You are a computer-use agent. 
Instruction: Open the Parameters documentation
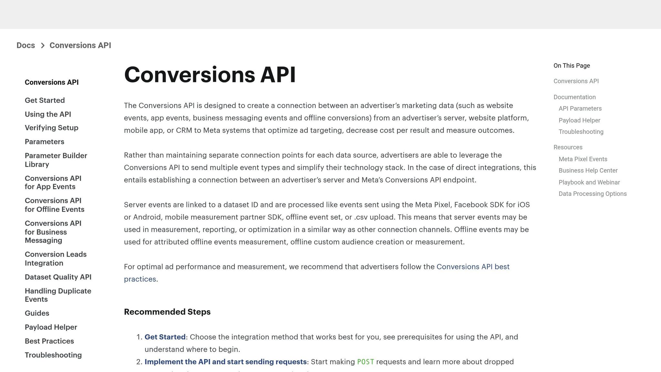[44, 141]
